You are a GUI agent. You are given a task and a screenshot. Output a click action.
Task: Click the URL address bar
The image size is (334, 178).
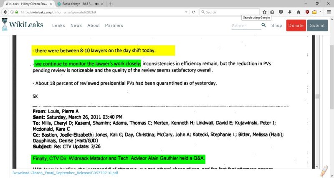tap(102, 12)
